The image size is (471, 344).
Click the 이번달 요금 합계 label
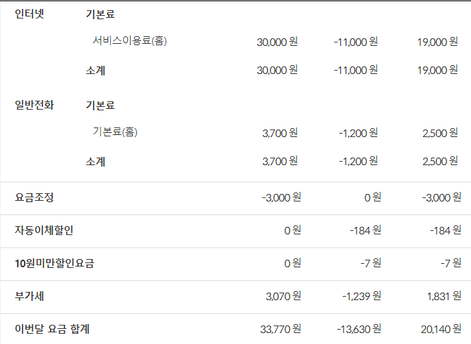[53, 329]
